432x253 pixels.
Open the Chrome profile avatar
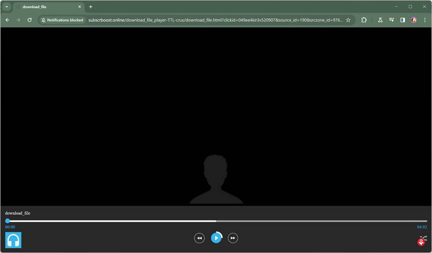(414, 20)
